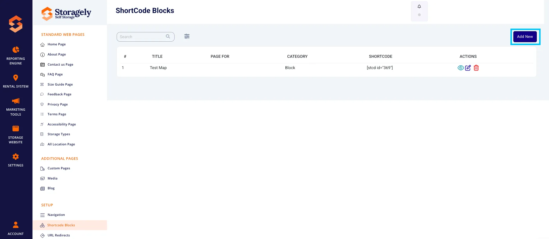
Task: Open the FAQ Page menu item
Action: [x=55, y=75]
